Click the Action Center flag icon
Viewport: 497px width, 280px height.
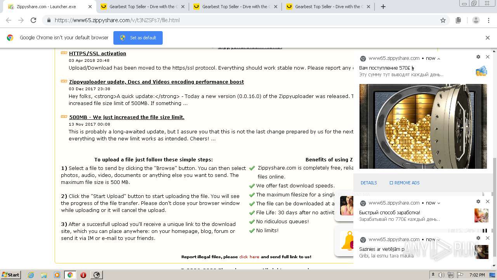[x=460, y=275]
